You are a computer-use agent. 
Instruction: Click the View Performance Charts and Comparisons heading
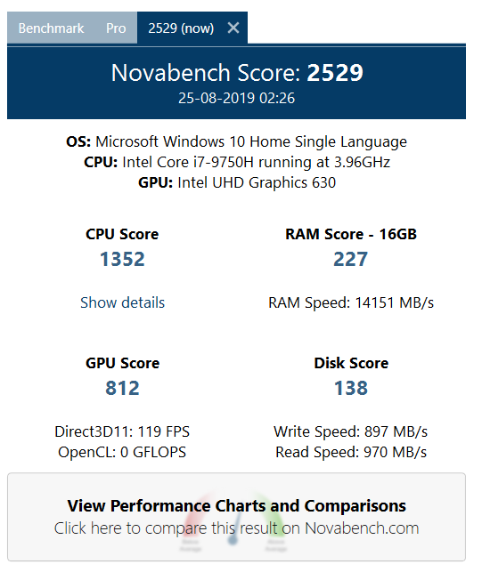[236, 505]
